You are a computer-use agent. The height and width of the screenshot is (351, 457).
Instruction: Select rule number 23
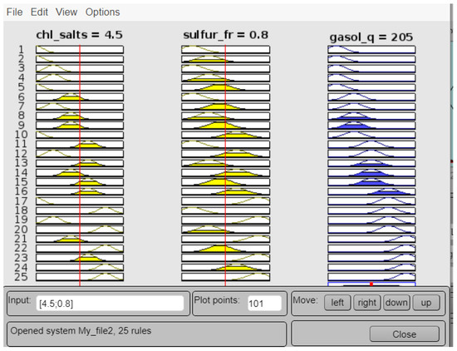pos(21,258)
